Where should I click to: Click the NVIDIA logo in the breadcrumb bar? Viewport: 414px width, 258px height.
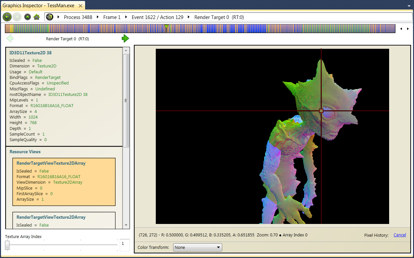(x=49, y=17)
